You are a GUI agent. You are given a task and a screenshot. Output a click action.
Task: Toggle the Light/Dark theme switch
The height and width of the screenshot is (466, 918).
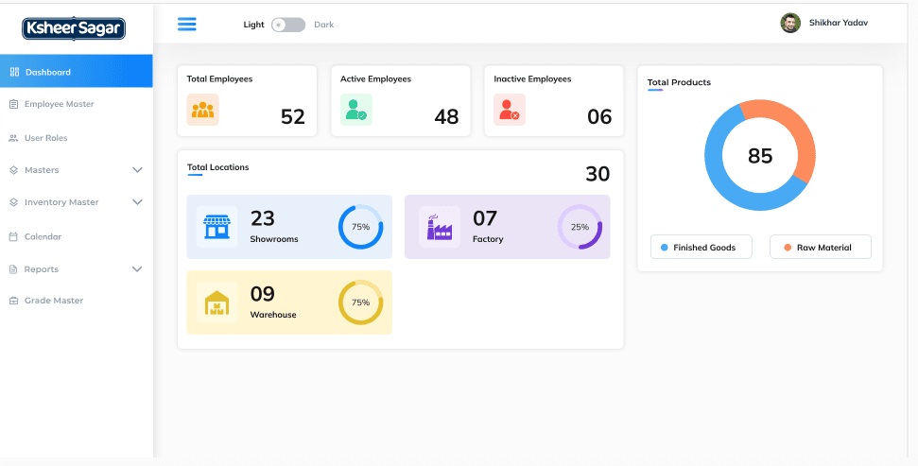point(288,25)
